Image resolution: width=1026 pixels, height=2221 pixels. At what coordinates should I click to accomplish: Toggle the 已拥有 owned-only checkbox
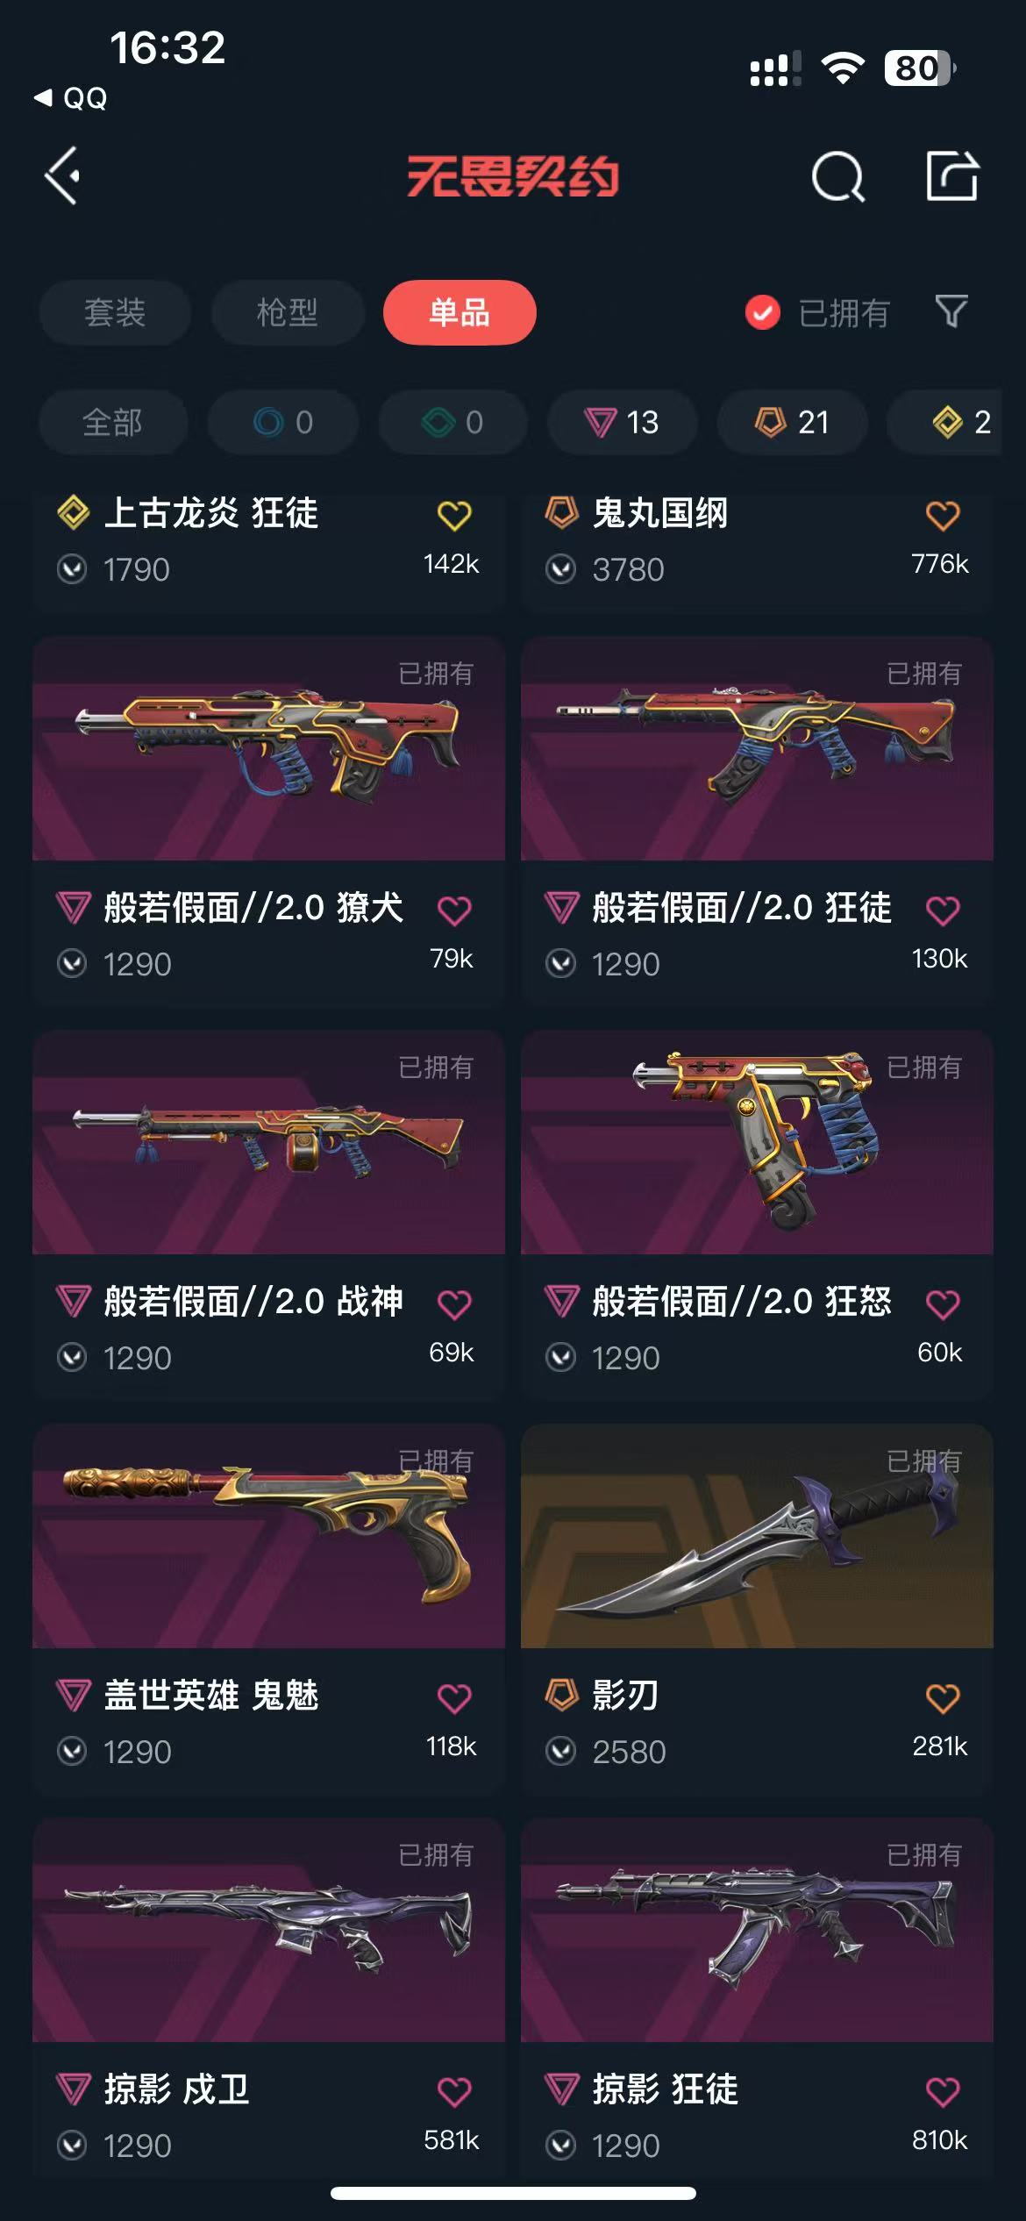(x=762, y=312)
